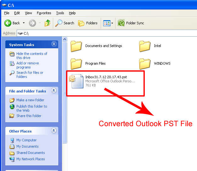This screenshot has height=171, width=197.
Task: Open the Edit menu
Action: pos(17,13)
